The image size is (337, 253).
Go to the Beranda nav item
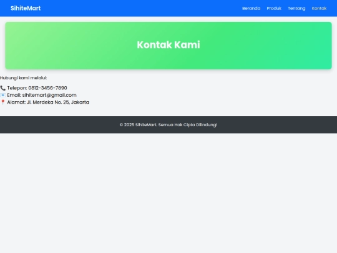[252, 8]
